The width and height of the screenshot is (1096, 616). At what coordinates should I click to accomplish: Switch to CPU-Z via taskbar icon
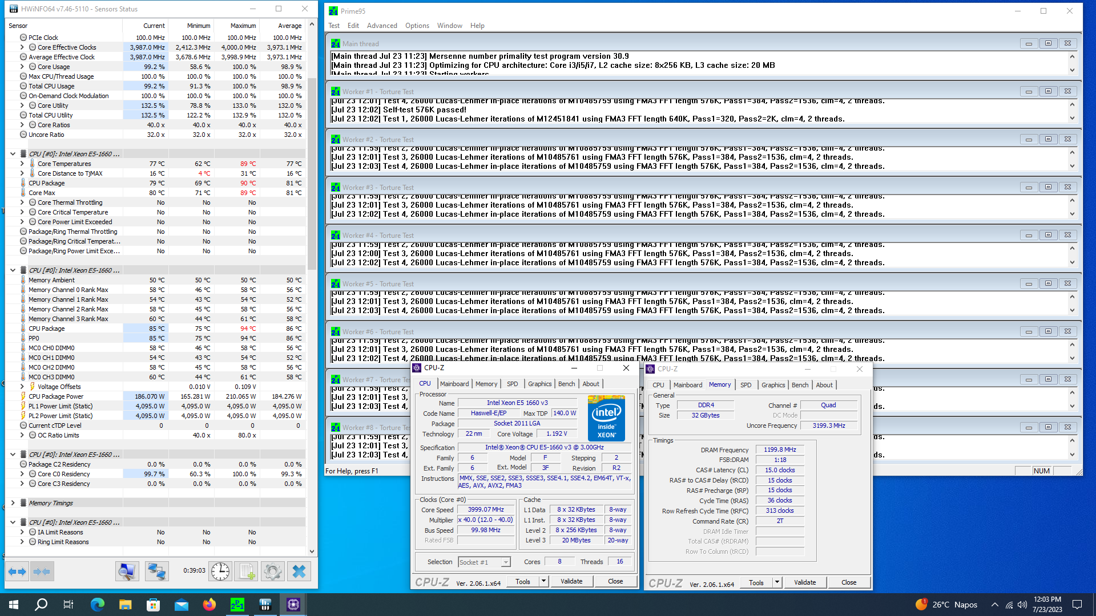[293, 605]
